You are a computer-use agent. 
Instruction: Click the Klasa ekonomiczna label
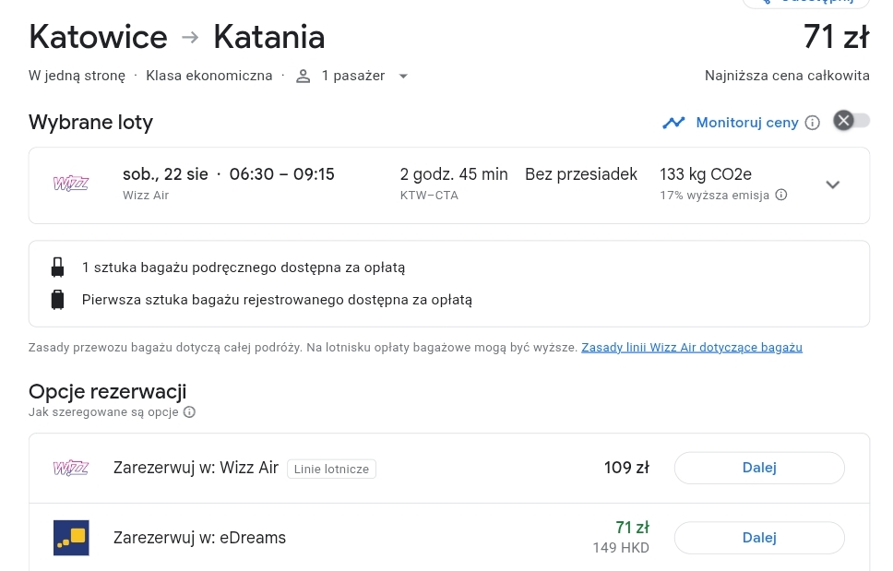(x=209, y=76)
